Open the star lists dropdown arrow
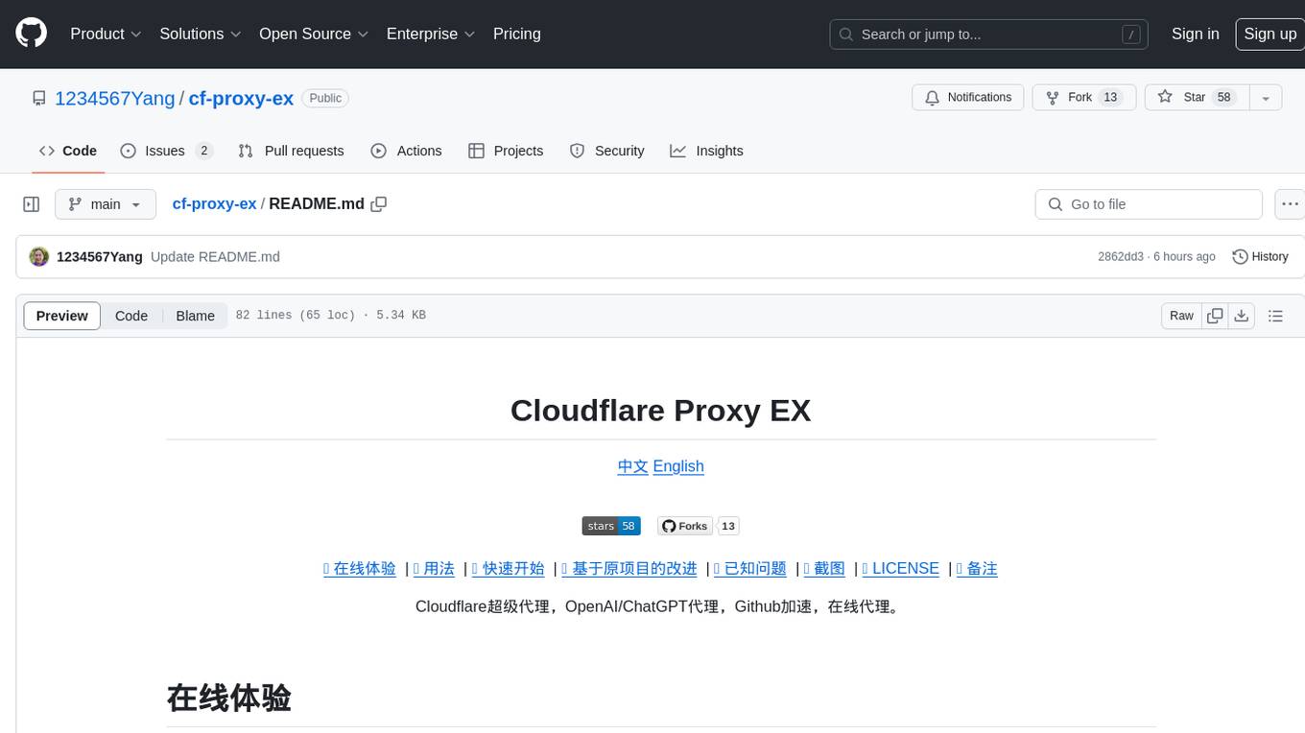 coord(1266,98)
